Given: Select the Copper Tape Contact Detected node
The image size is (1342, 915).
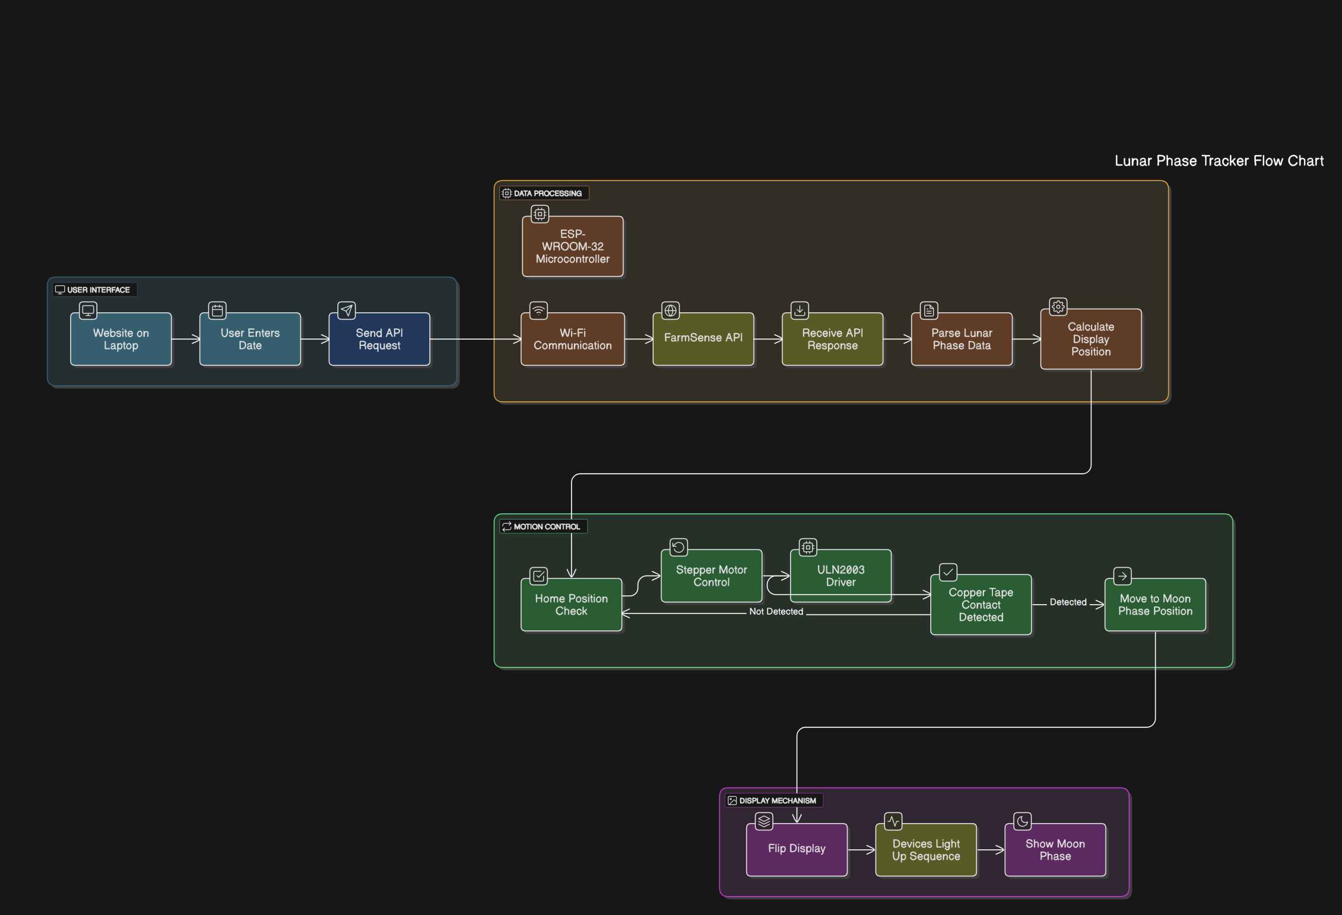Looking at the screenshot, I should coord(981,605).
